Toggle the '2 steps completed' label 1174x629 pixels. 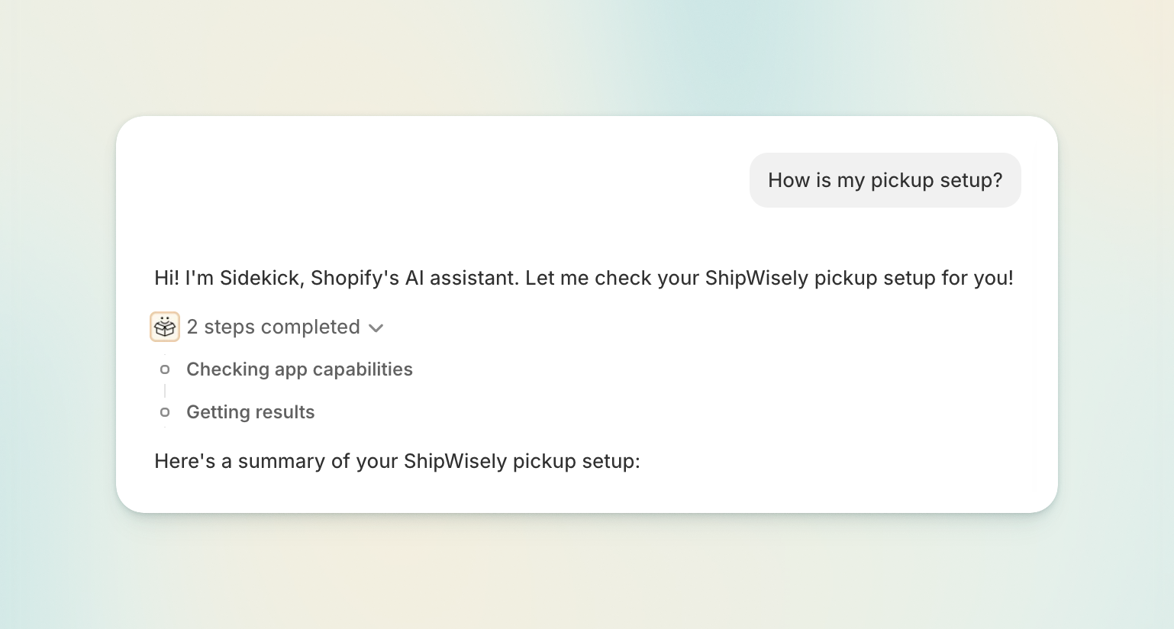(x=273, y=327)
